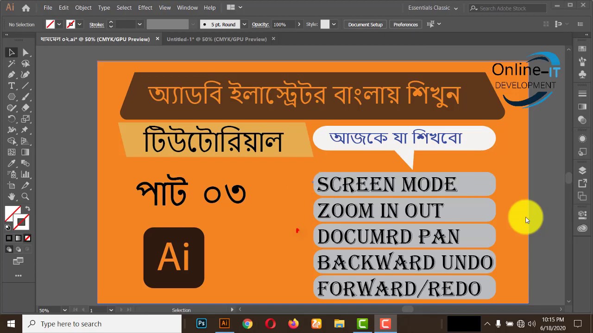The height and width of the screenshot is (333, 593).
Task: Reset to default fill and stroke
Action: point(8,227)
